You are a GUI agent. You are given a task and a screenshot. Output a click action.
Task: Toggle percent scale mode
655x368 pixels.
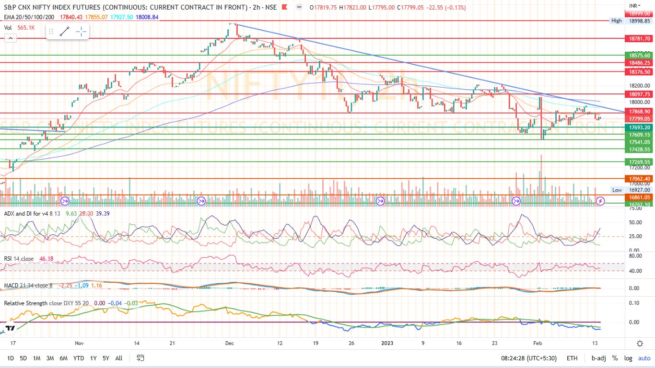[615, 358]
